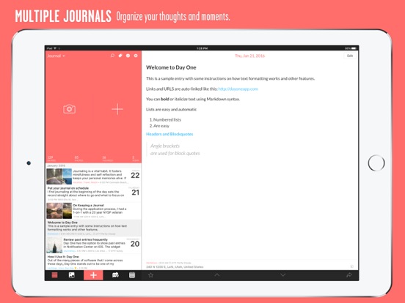This screenshot has width=405, height=303.
Task: Select the Welcome to Day One list entry
Action: (93, 228)
